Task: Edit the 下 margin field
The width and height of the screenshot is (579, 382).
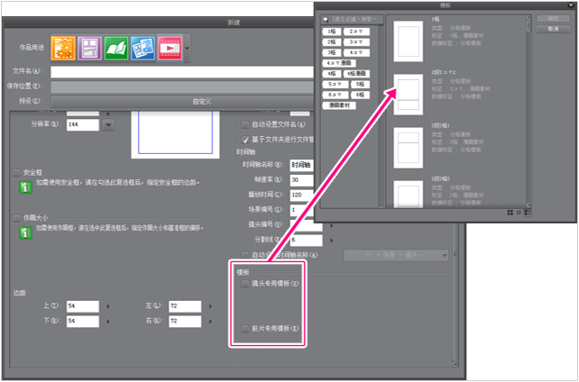Action: click(x=83, y=321)
